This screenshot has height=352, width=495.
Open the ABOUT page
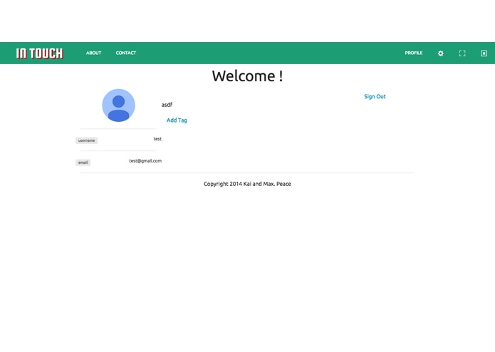(x=93, y=53)
